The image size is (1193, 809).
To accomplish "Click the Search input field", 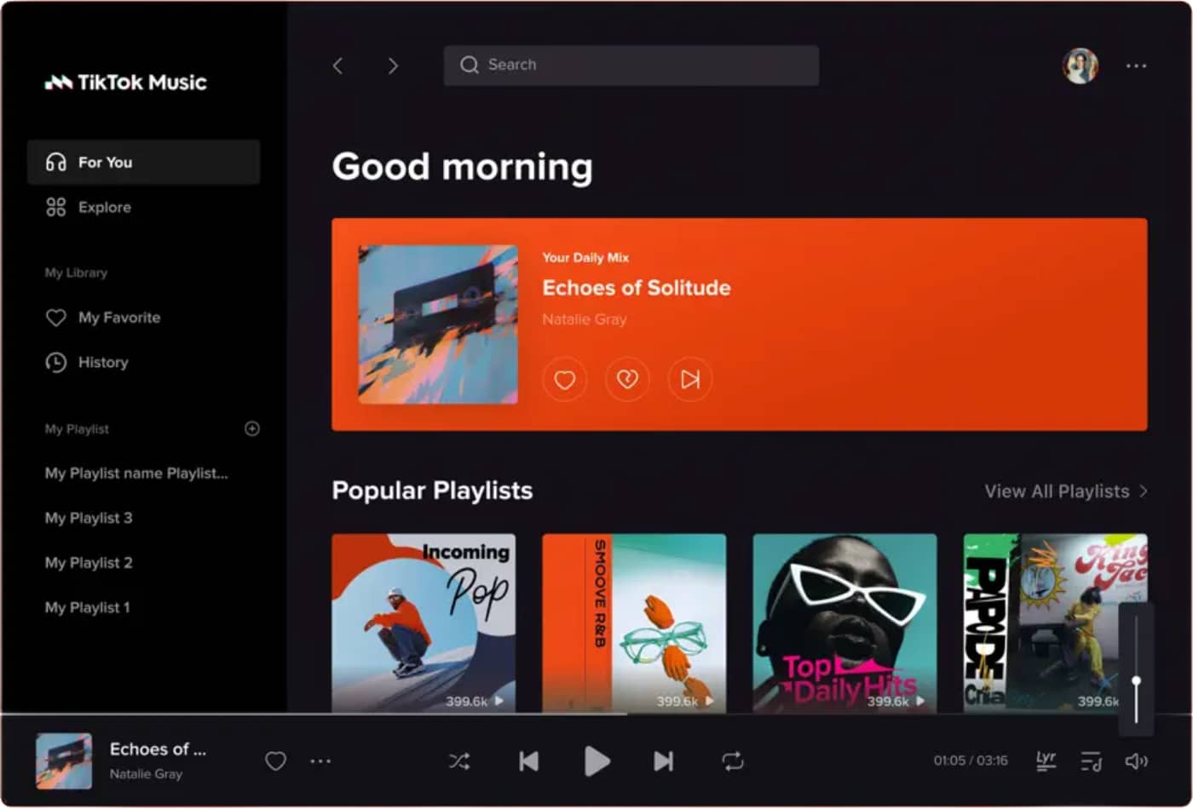I will 631,65.
